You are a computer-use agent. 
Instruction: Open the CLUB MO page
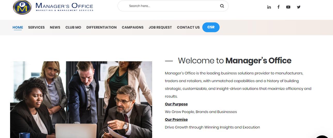click(73, 27)
